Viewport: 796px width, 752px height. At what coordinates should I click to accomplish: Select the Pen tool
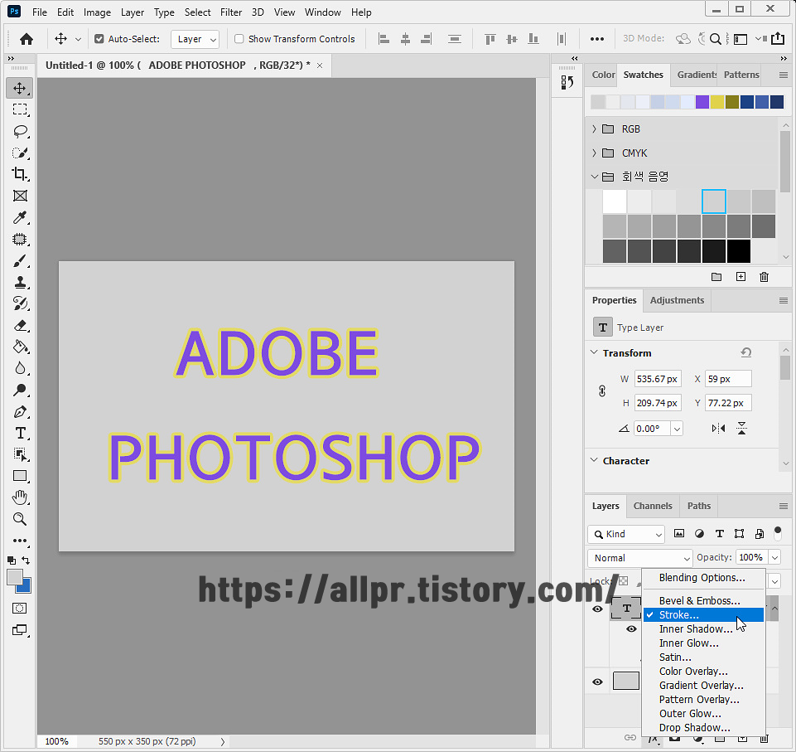20,411
